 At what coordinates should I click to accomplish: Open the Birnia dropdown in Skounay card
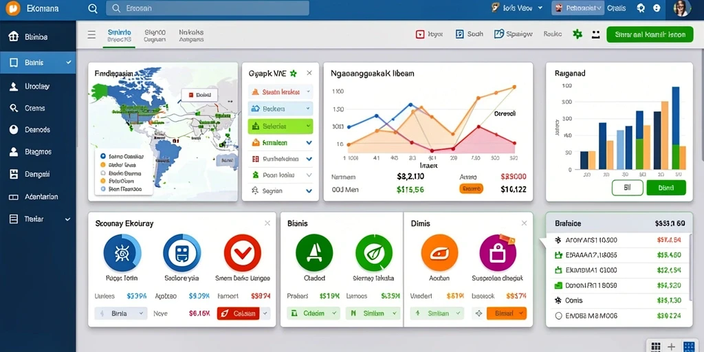[121, 313]
